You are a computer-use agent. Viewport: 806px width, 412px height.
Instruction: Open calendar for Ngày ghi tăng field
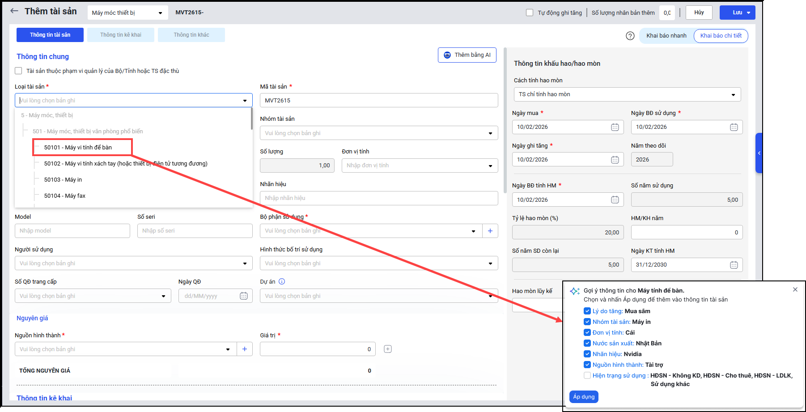[x=615, y=160]
